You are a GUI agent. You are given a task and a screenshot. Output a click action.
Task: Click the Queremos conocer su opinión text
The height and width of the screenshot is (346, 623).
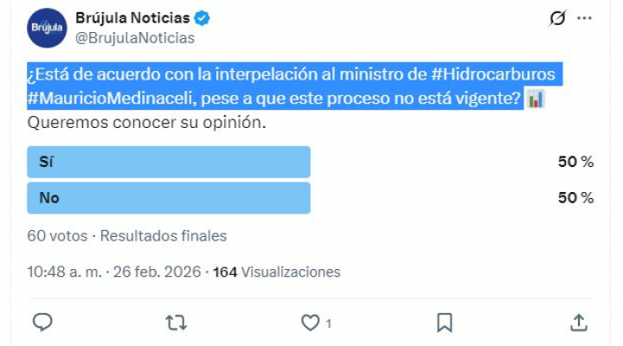[x=145, y=122]
